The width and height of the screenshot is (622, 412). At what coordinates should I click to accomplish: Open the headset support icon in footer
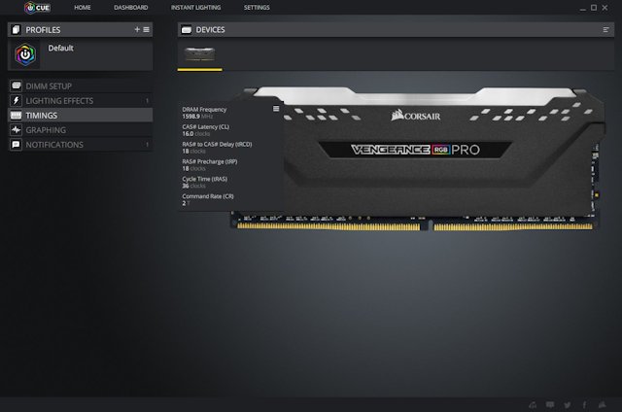(x=533, y=405)
